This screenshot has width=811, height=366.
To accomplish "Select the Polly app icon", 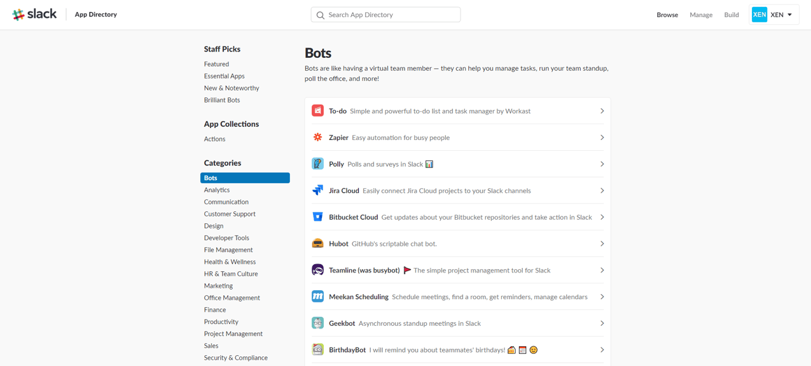I will [317, 164].
